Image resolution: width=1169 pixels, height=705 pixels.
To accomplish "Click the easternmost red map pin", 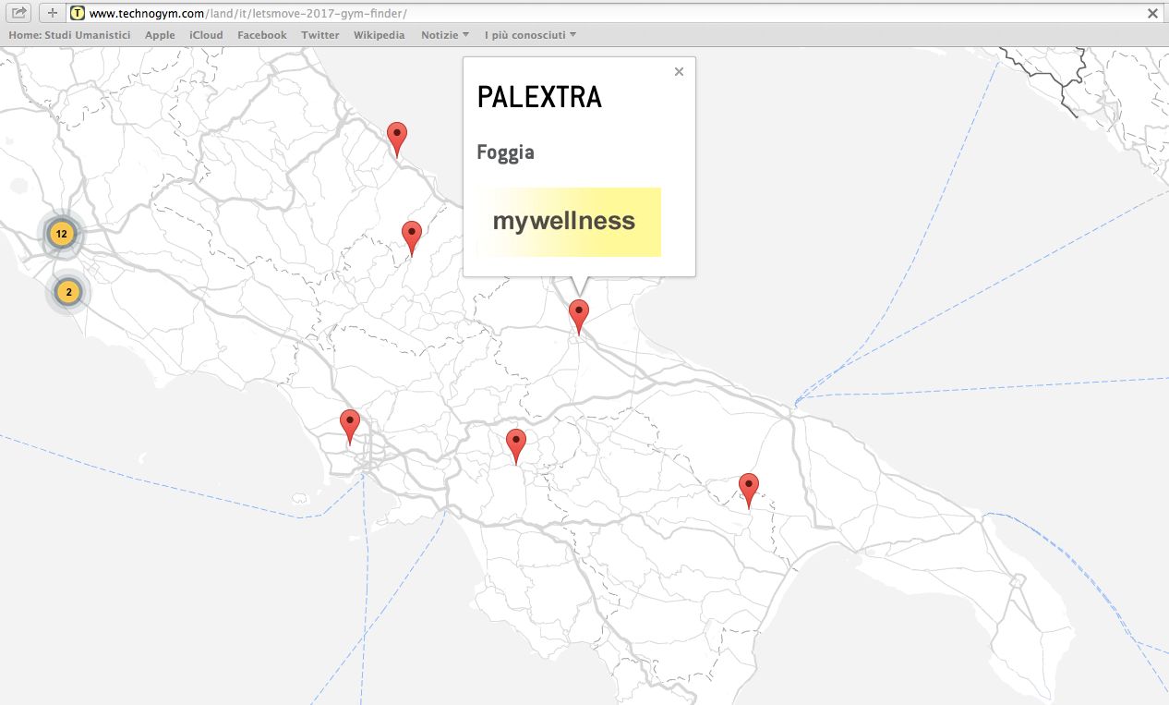I will (749, 489).
